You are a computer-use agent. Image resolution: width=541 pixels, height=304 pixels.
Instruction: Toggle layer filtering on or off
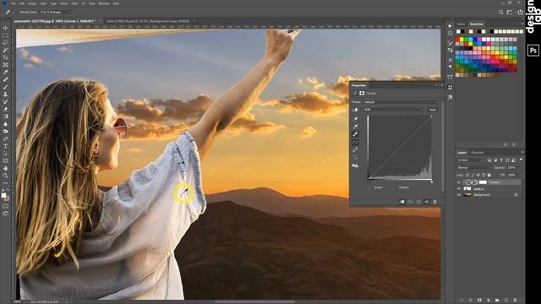(x=521, y=160)
